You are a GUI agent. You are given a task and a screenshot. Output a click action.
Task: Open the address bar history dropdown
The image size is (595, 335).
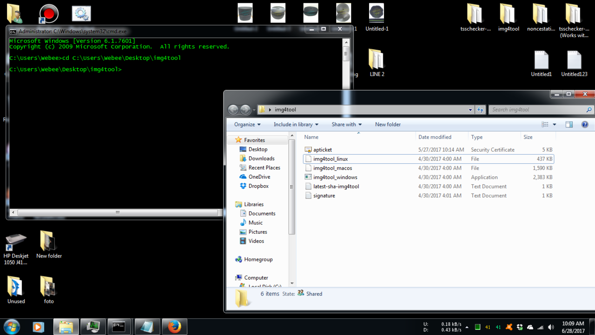(x=470, y=110)
